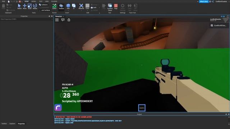This screenshot has height=129, width=230.
Task: Click the UI insert icon
Action: 74,6
